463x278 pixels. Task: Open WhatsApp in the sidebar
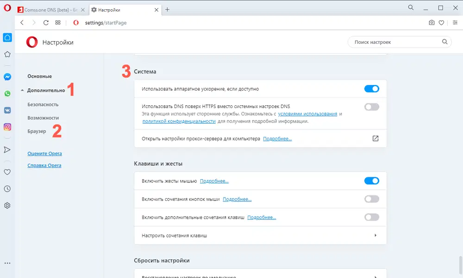click(7, 93)
